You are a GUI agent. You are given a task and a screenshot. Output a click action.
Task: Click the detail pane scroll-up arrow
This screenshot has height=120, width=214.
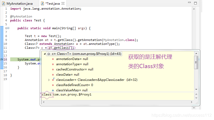pyautogui.click(x=196, y=94)
